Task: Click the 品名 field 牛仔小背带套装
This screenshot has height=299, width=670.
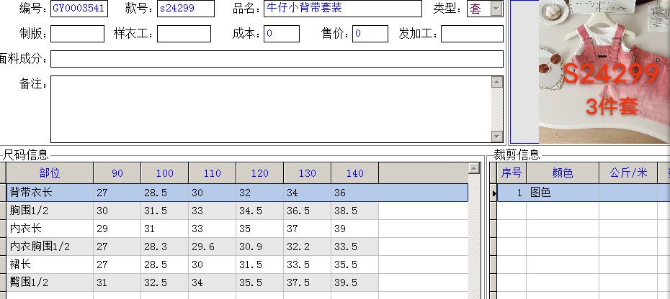Action: coord(343,9)
